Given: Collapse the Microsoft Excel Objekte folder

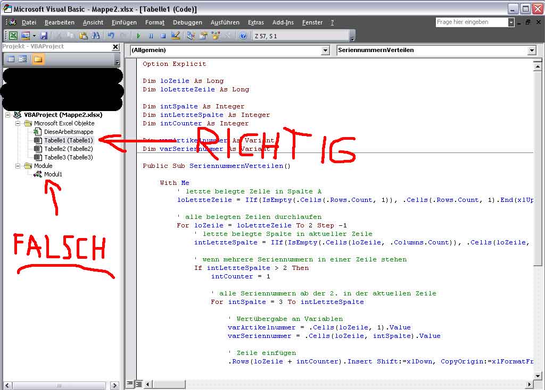Looking at the screenshot, I should (x=18, y=123).
